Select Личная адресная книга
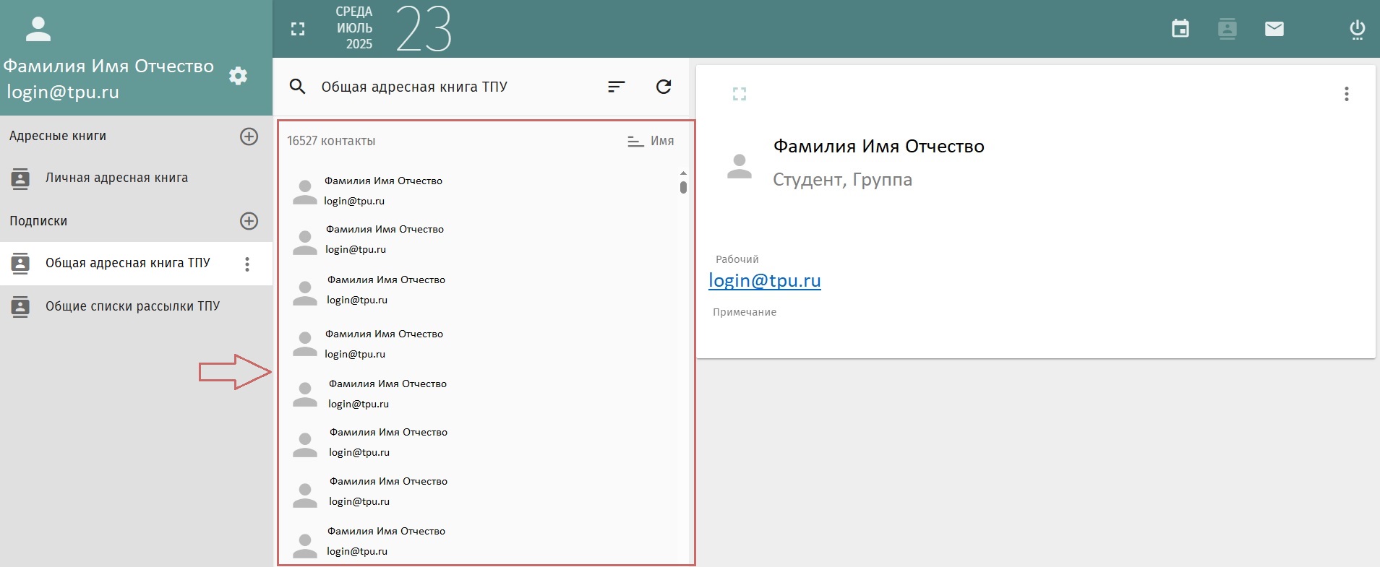Screen dimensions: 1380x567 pyautogui.click(x=136, y=178)
